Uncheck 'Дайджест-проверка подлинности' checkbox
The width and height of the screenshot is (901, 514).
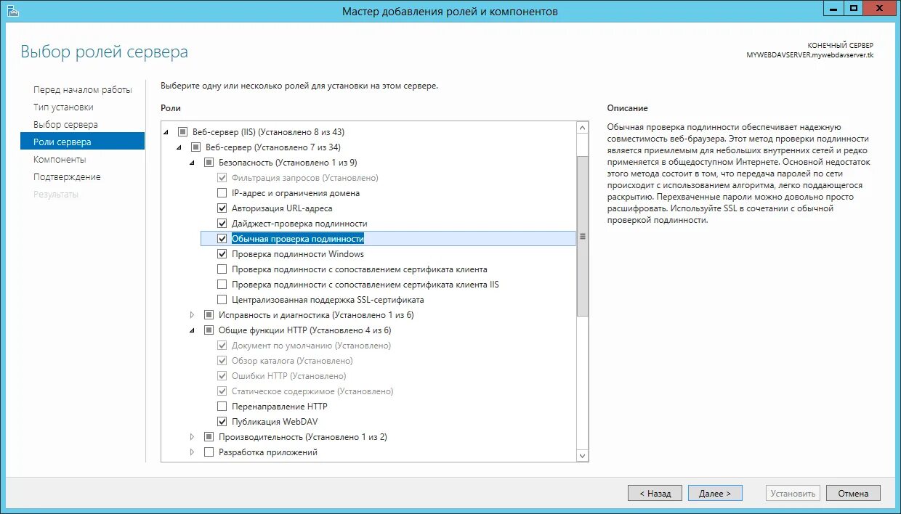222,224
